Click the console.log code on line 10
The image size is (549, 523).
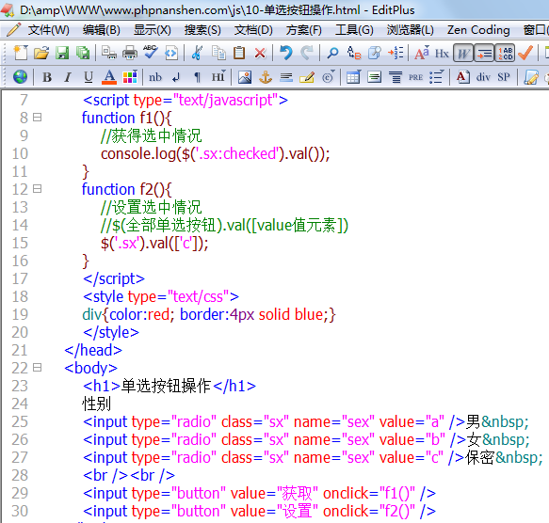(216, 154)
